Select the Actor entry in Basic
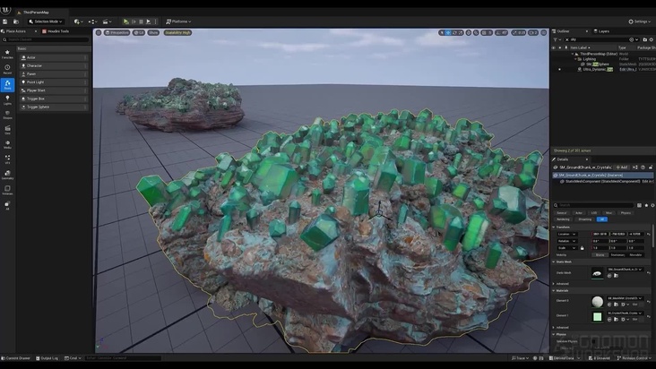 55,57
